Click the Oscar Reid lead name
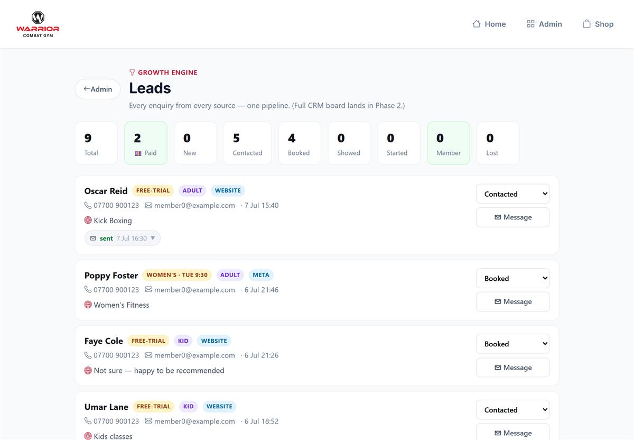This screenshot has height=440, width=634. pyautogui.click(x=106, y=191)
